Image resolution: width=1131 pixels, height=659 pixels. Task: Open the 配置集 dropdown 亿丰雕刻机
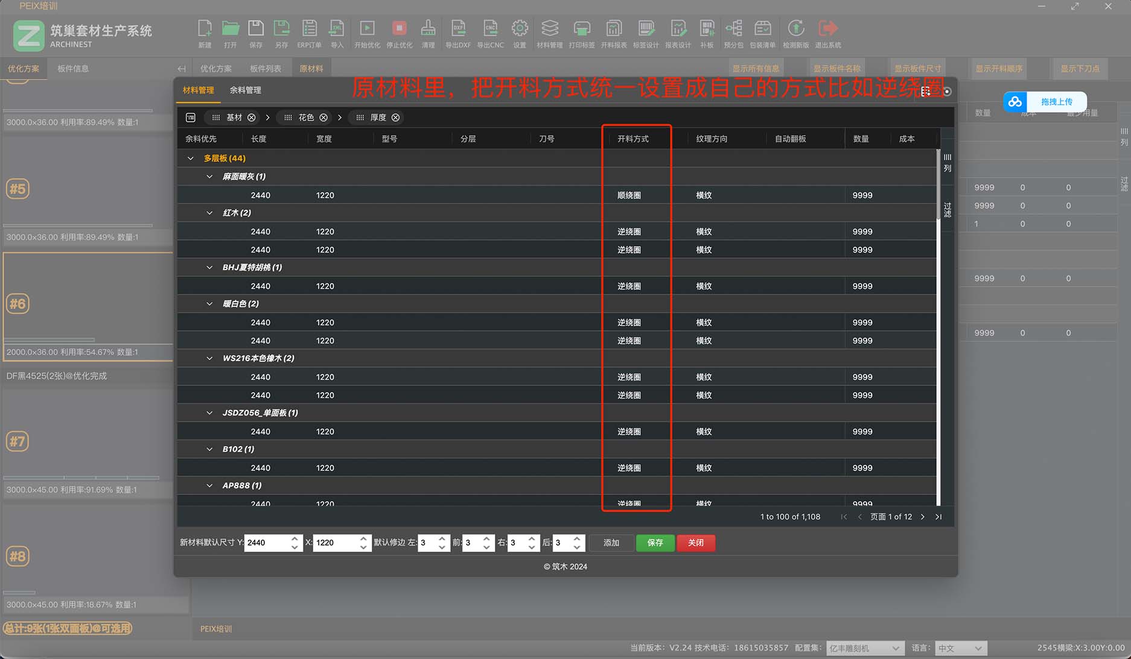pos(864,648)
